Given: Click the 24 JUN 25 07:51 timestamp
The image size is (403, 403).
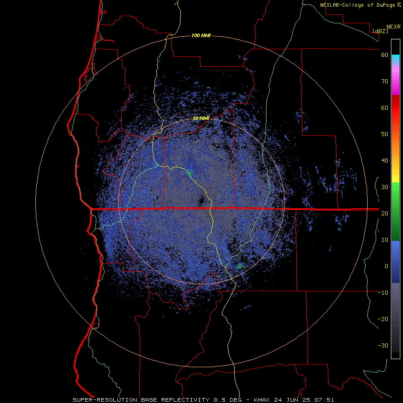Looking at the screenshot, I should [304, 400].
